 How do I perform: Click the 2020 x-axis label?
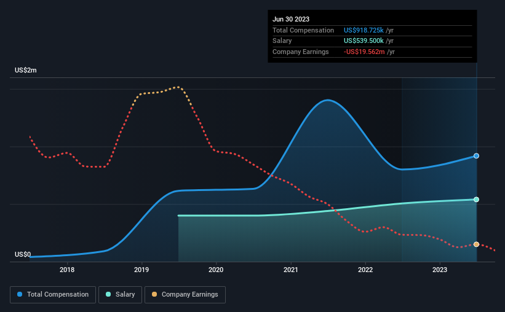[216, 270]
